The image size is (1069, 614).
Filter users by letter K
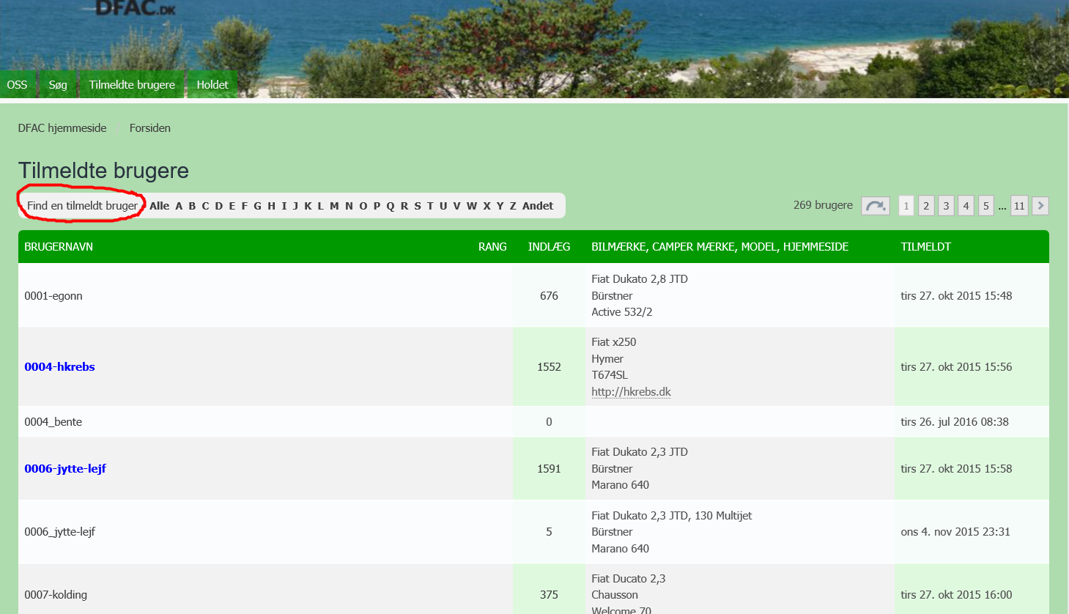coord(308,206)
